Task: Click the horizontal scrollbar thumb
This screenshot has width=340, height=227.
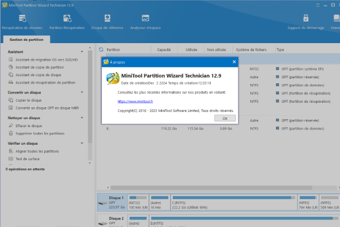Action: [x=211, y=187]
